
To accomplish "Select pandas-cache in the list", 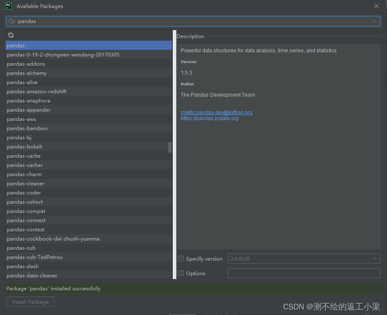I will [x=89, y=156].
